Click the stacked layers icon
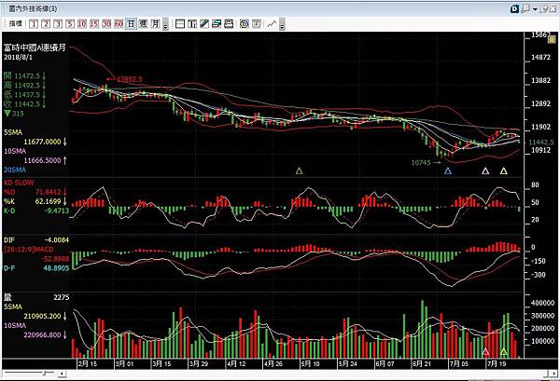Image resolution: width=560 pixels, height=381 pixels. click(x=217, y=24)
